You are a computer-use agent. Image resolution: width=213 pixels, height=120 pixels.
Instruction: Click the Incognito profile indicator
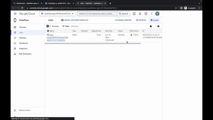190,8
